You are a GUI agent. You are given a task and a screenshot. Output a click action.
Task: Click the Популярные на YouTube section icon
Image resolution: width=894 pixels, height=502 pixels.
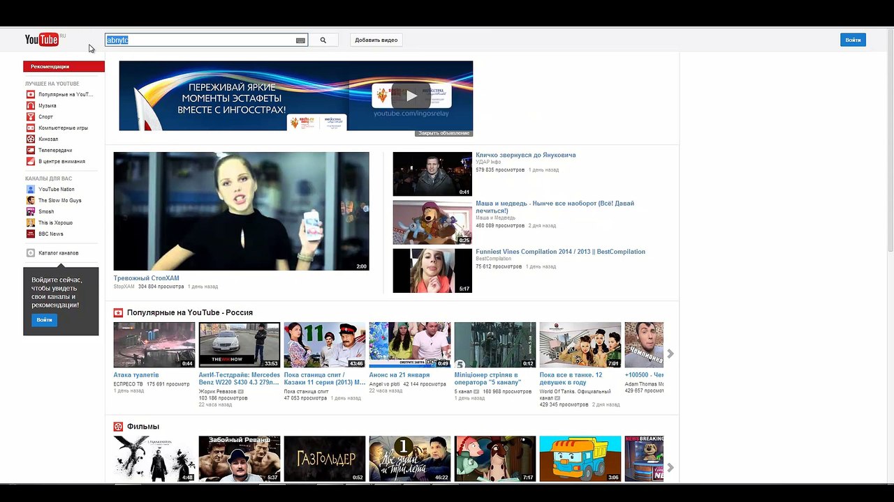[118, 312]
